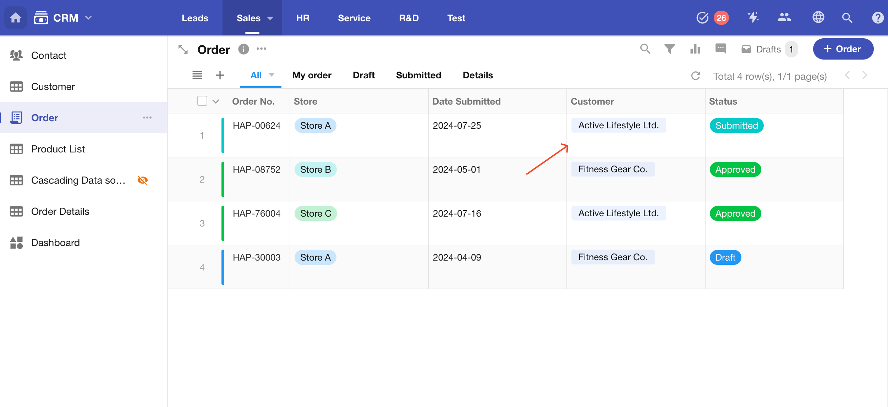888x407 pixels.
Task: Toggle hidden eye on Cascading Data source
Action: [143, 180]
